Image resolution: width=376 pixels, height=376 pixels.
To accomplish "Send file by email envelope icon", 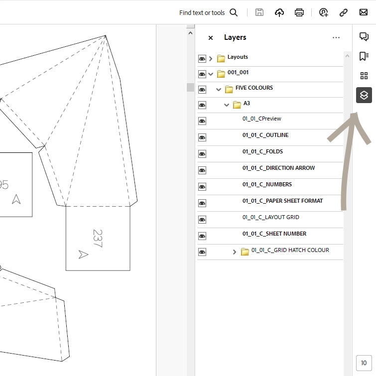I will (364, 12).
